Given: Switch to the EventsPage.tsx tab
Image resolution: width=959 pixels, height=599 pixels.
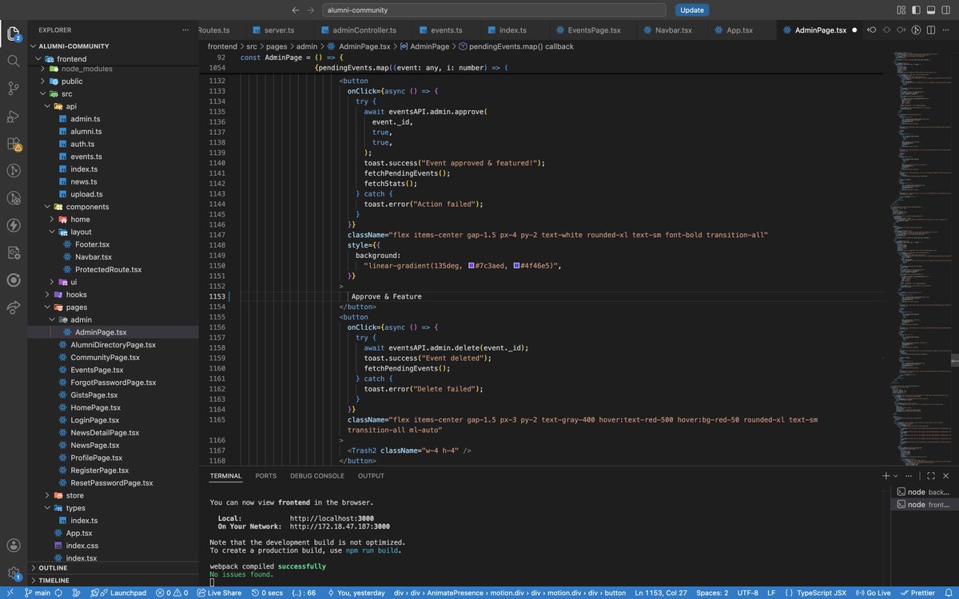Looking at the screenshot, I should (594, 30).
